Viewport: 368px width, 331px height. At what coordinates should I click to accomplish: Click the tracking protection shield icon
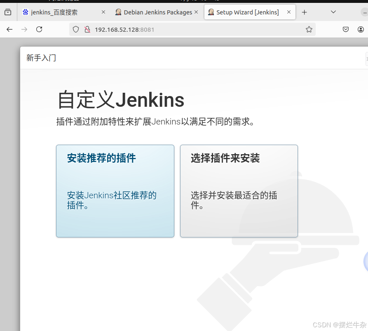[x=75, y=29]
